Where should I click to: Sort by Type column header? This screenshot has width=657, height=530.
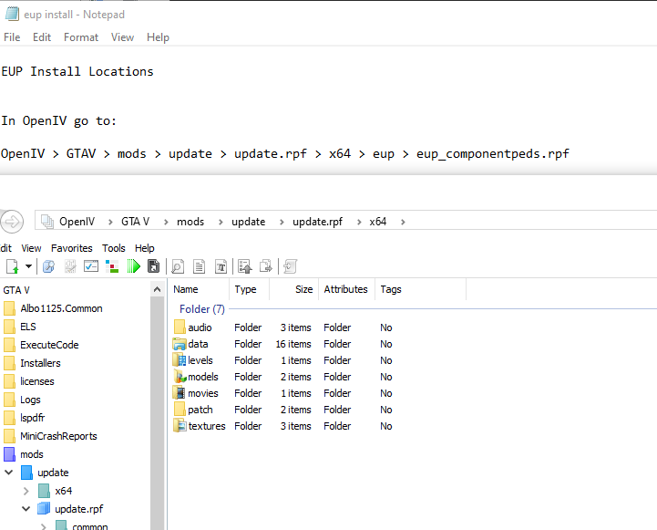pyautogui.click(x=250, y=289)
